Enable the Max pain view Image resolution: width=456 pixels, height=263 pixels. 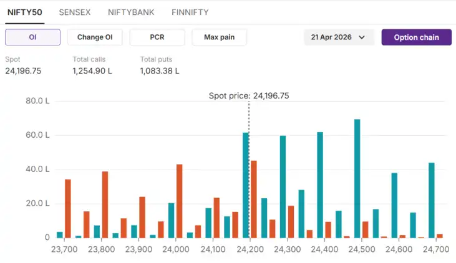tap(219, 37)
